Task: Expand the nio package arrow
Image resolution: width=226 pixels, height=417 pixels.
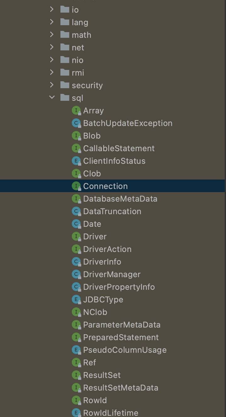Action: [x=52, y=60]
